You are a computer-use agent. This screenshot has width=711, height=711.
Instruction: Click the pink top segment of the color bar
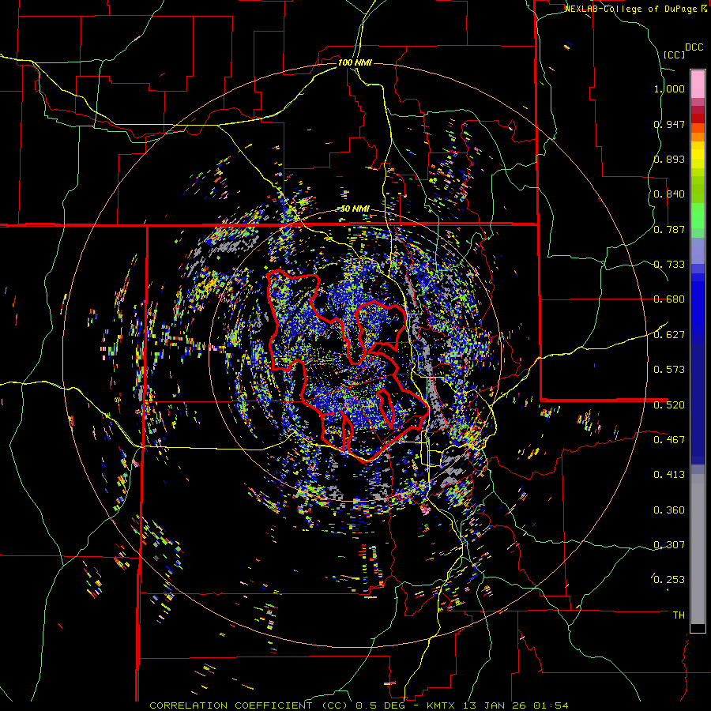click(698, 84)
